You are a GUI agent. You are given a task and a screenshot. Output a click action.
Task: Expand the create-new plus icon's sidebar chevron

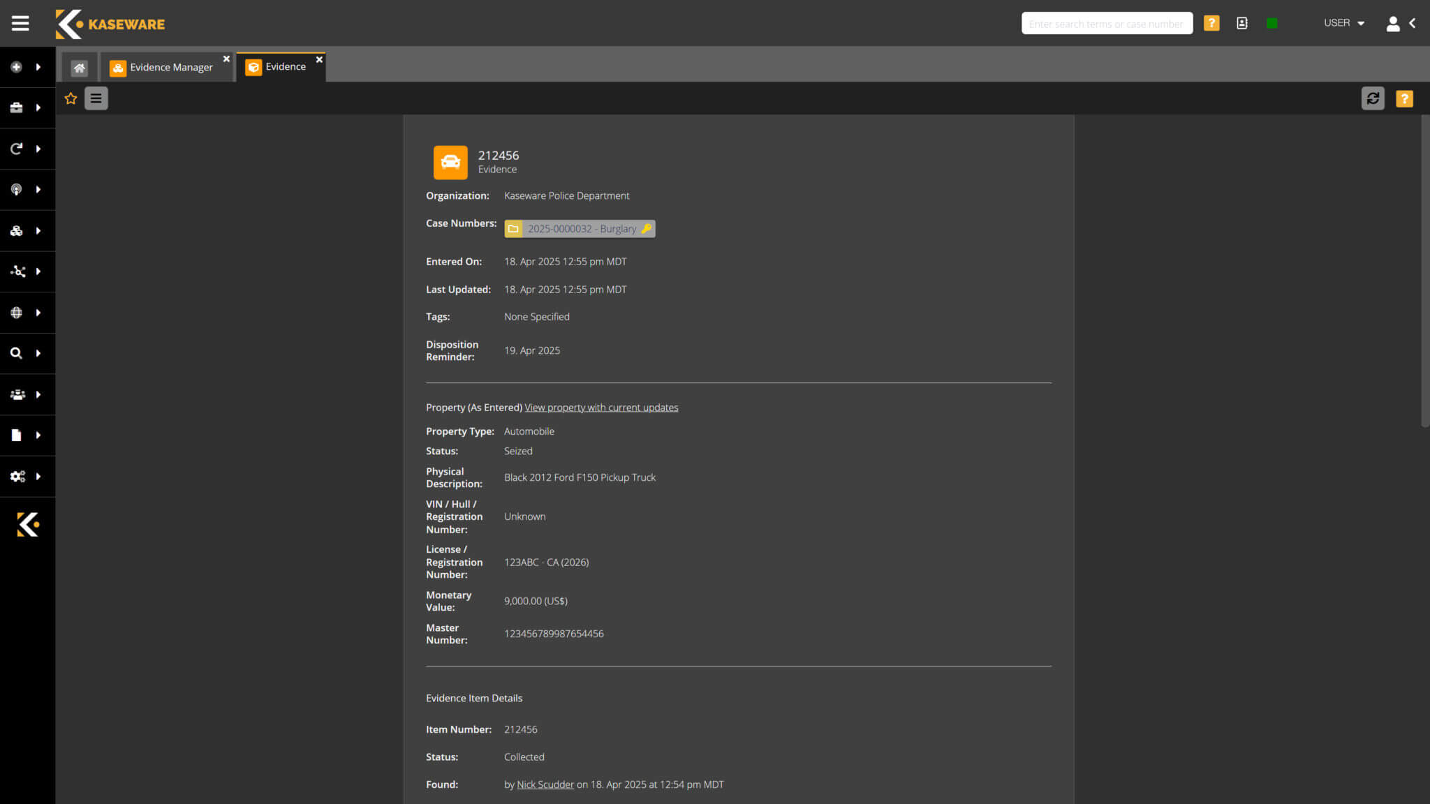coord(38,66)
